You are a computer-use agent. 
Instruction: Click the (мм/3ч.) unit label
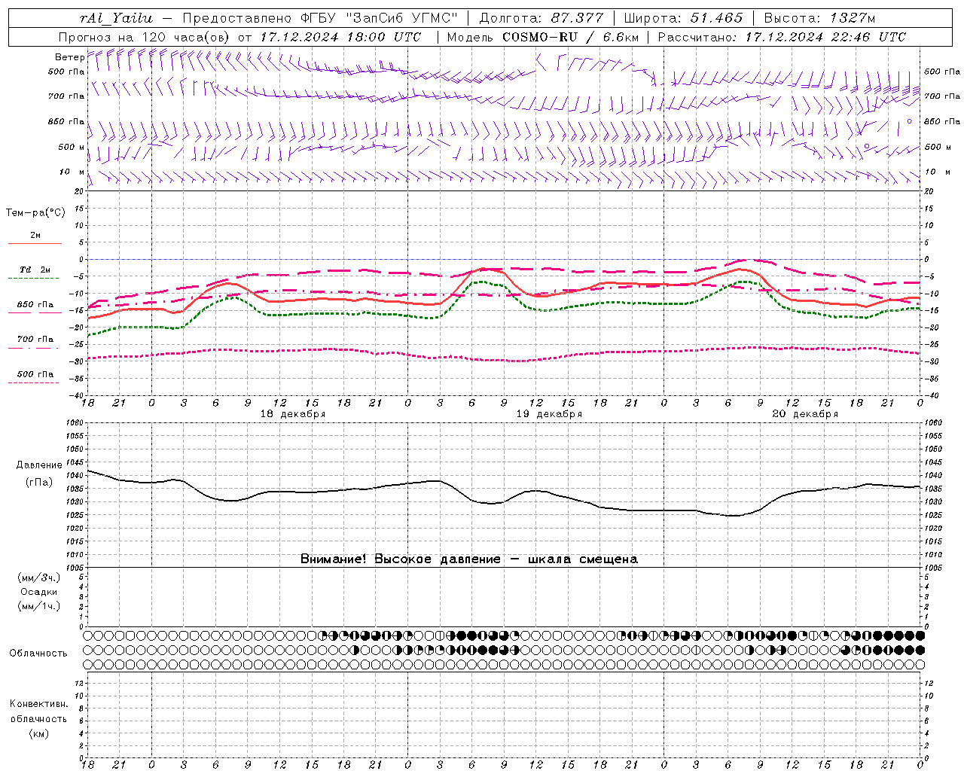(38, 577)
